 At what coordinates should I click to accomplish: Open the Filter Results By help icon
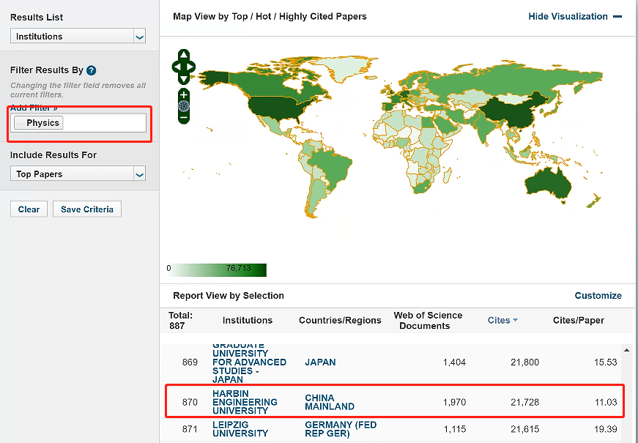pyautogui.click(x=92, y=70)
